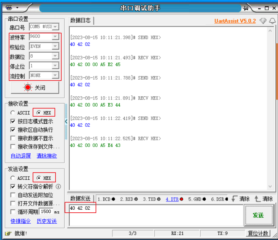This screenshot has height=240, width=278.
Task: Expand the 流控制 NONE dropdown
Action: pyautogui.click(x=55, y=76)
